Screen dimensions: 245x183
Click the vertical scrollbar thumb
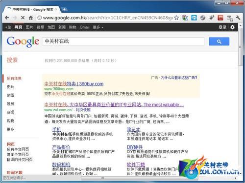click(240, 47)
